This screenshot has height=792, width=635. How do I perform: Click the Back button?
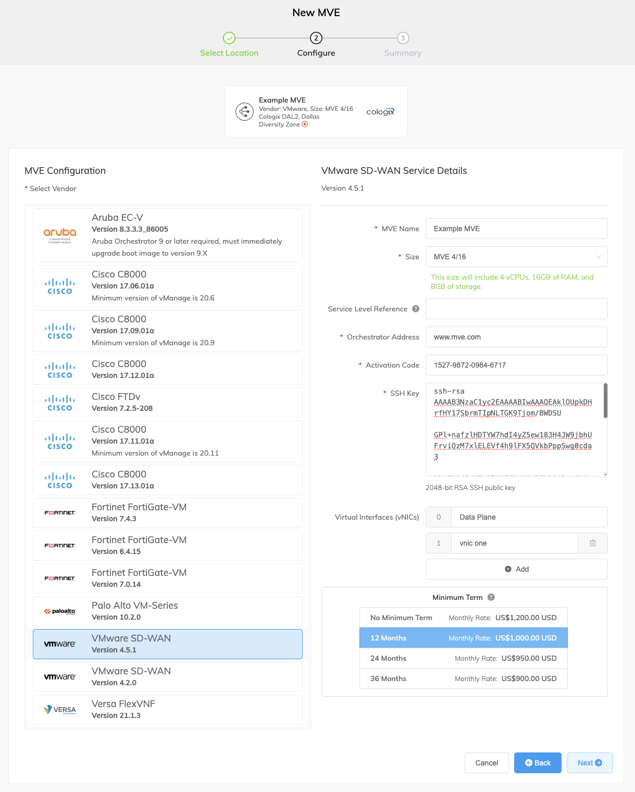click(538, 763)
